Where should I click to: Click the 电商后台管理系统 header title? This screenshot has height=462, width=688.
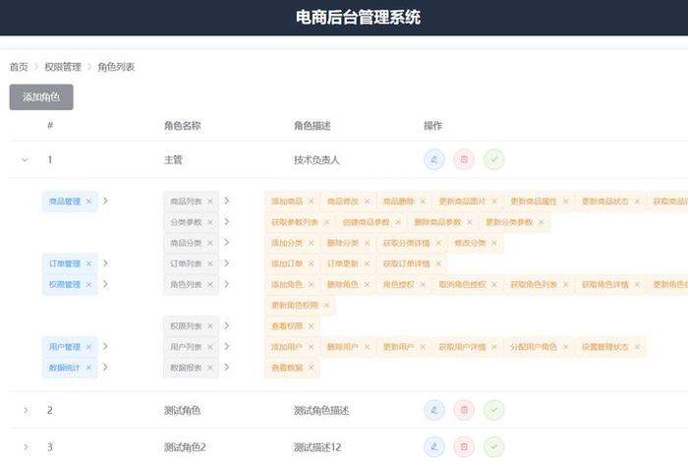pos(358,18)
